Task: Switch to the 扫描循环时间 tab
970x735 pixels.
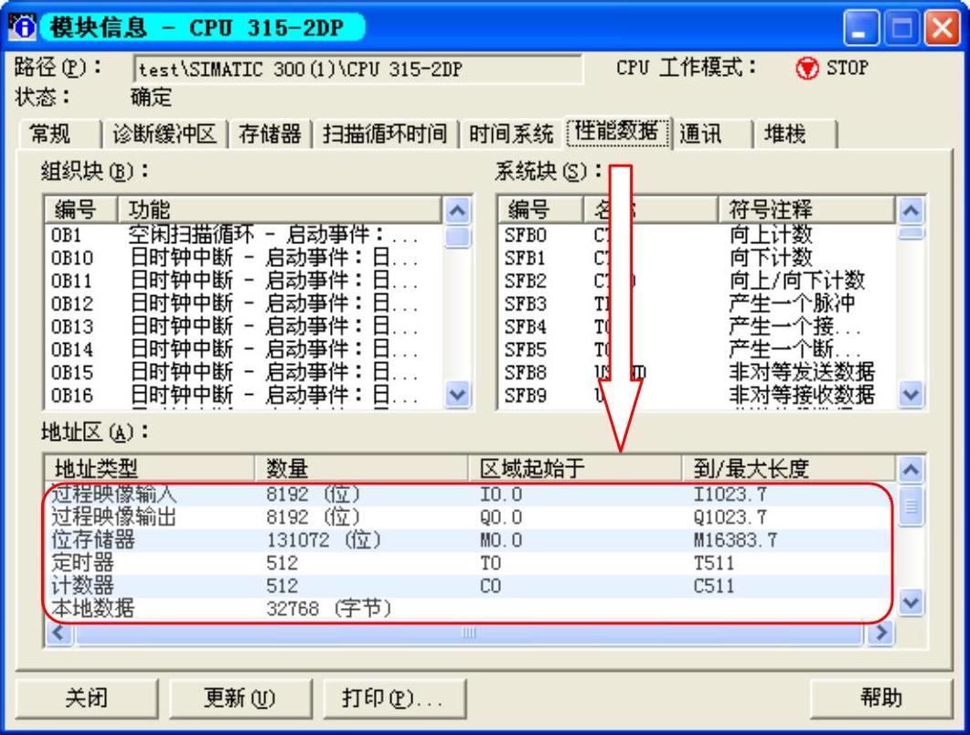Action: point(385,133)
